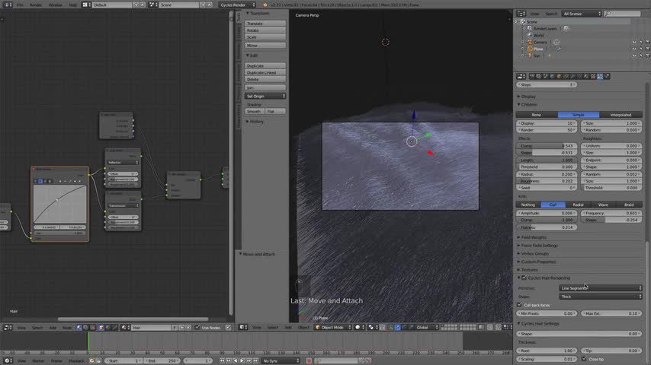The width and height of the screenshot is (651, 365).
Task: Click Cycles render engine Blender logo icon
Action: click(x=265, y=5)
